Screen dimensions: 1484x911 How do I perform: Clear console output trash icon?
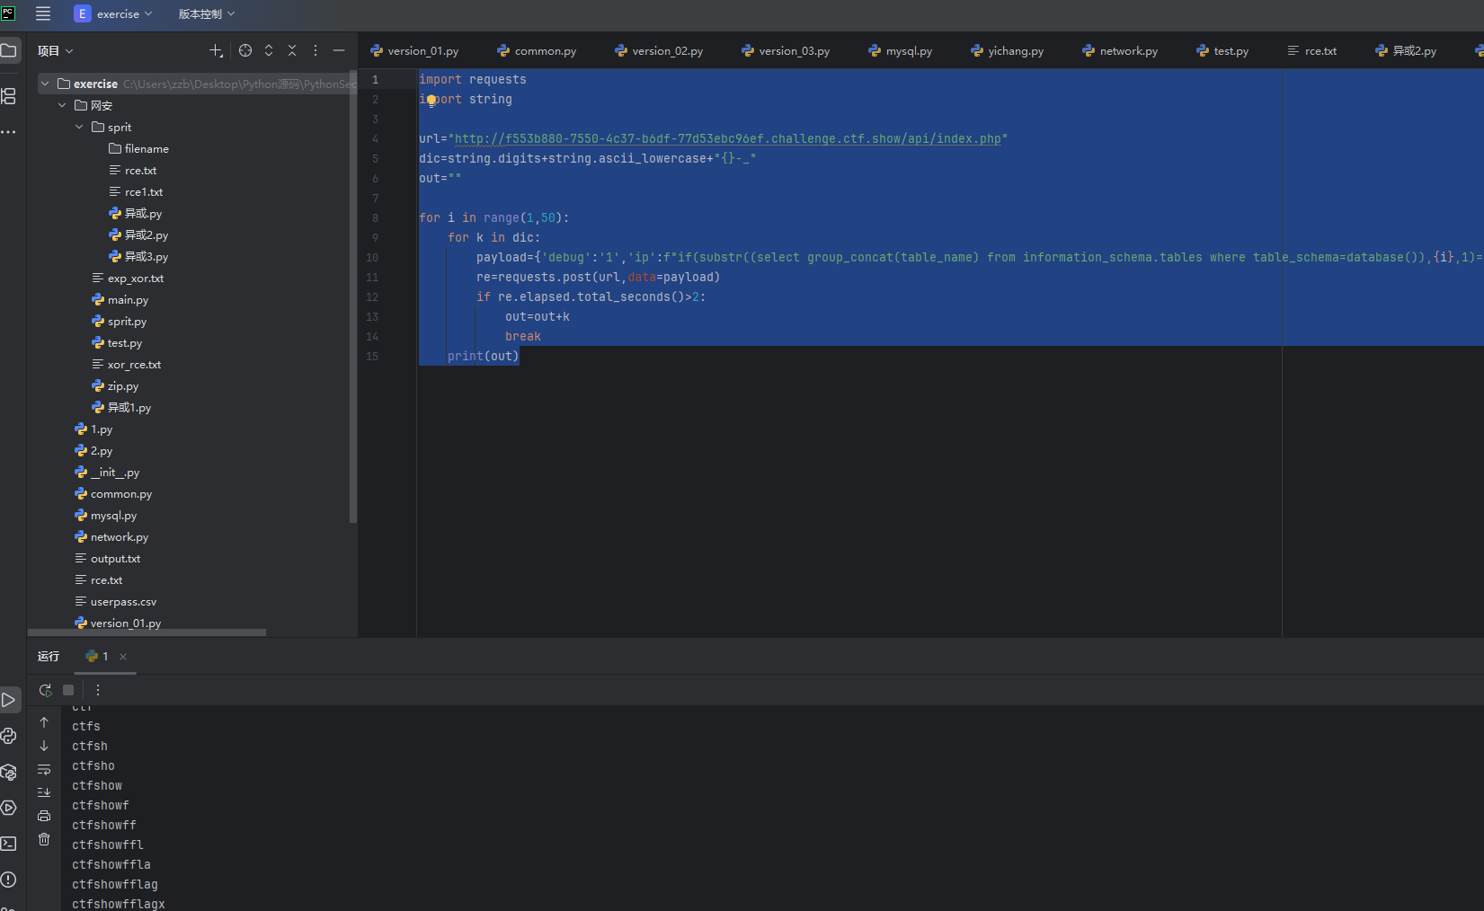point(44,839)
